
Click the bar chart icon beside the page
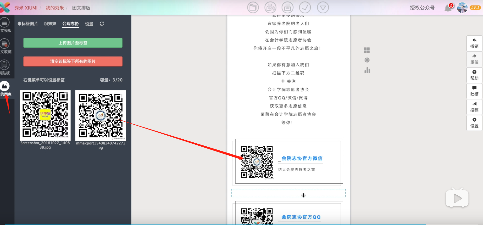[367, 70]
